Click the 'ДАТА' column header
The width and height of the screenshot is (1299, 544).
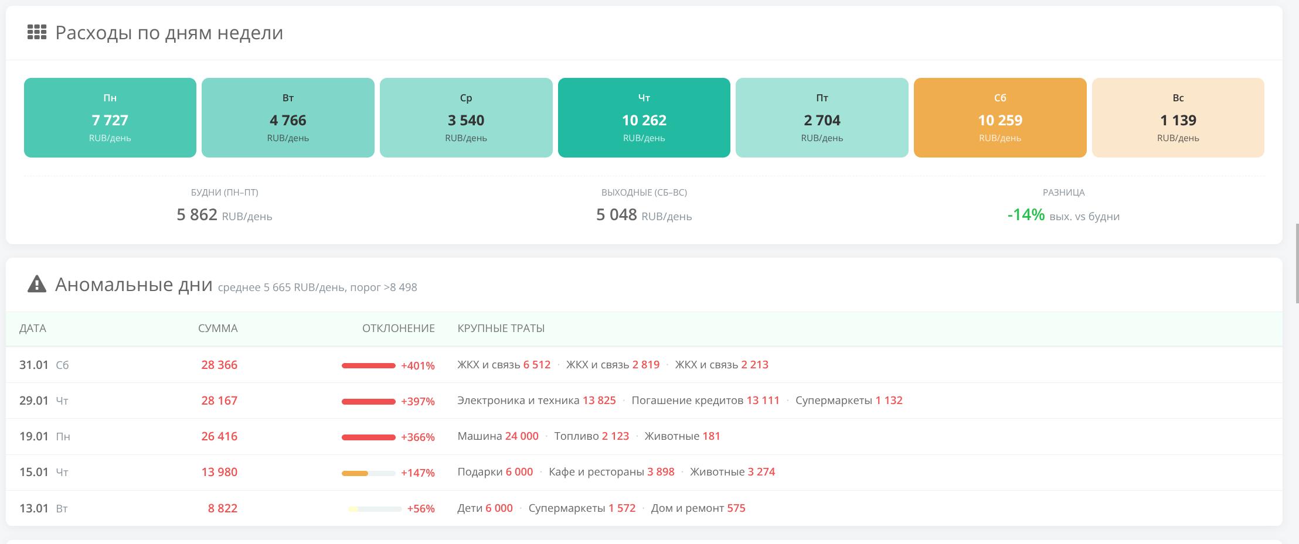33,329
